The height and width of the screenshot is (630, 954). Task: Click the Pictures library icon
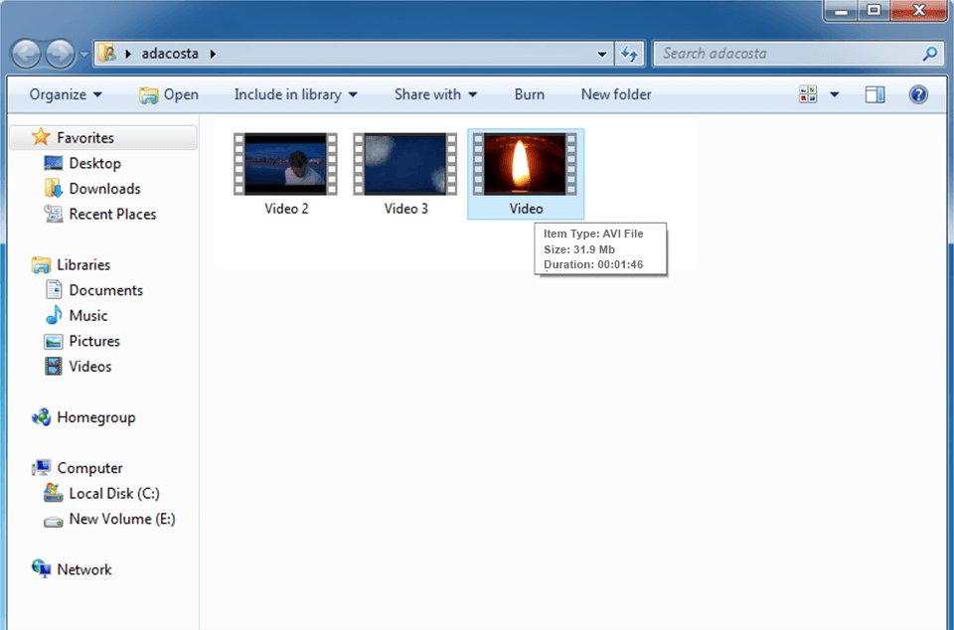tap(53, 342)
